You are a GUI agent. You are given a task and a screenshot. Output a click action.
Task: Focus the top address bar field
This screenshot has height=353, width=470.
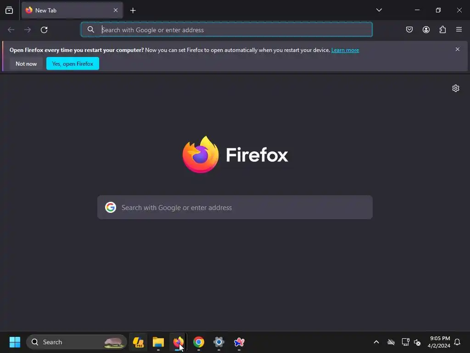click(227, 29)
